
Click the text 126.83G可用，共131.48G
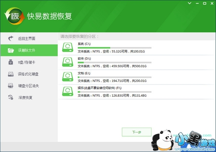[129, 96]
